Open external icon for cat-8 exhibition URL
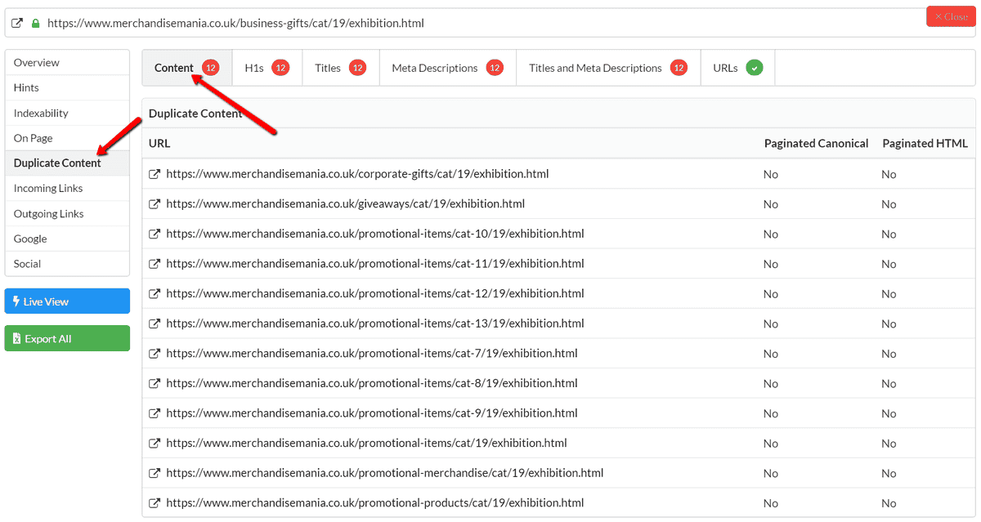The height and width of the screenshot is (522, 981). coord(155,383)
